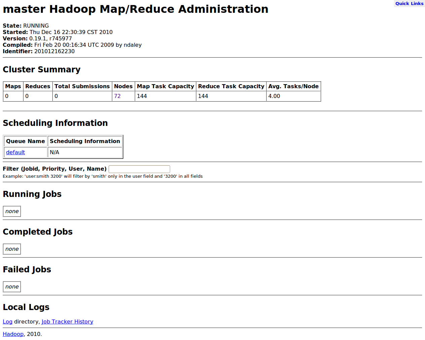
Task: Open the default queue link
Action: (x=15, y=152)
